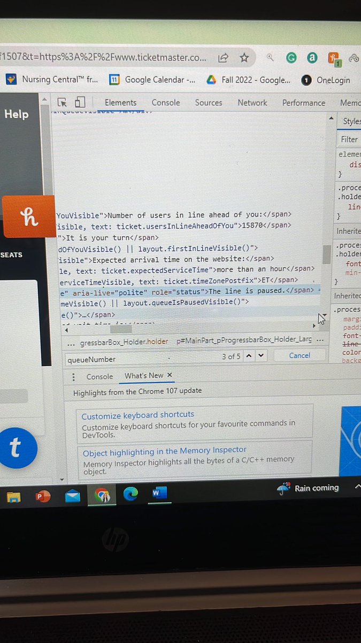
Task: Select the What's New drawer tab
Action: [x=144, y=375]
